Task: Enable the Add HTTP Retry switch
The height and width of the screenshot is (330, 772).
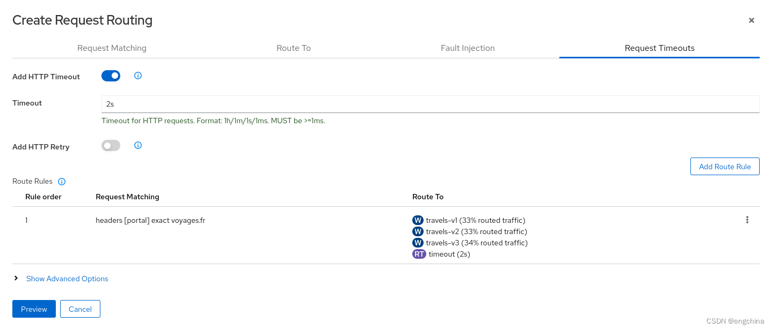Action: (111, 146)
